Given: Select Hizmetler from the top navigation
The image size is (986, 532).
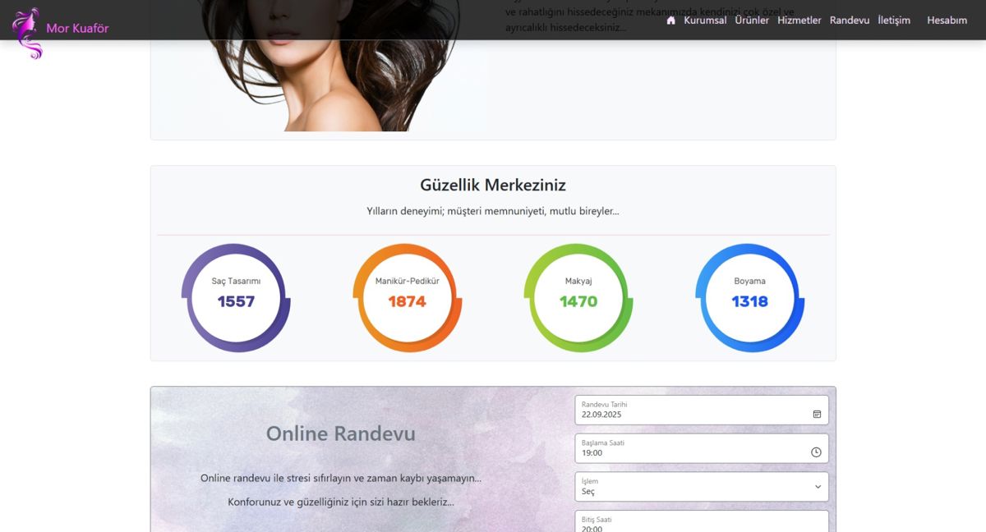Looking at the screenshot, I should [799, 21].
